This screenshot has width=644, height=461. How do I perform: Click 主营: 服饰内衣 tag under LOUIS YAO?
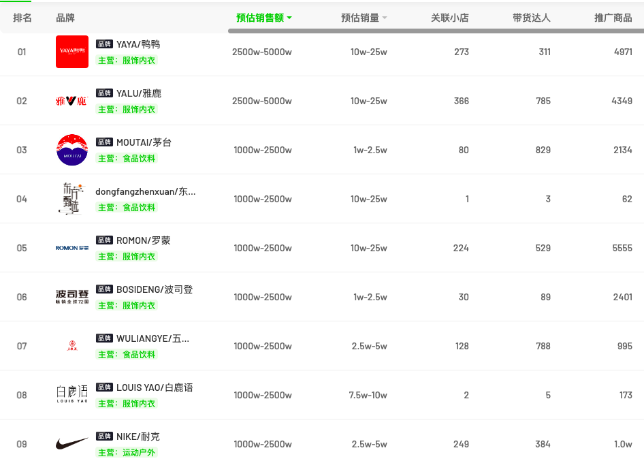[127, 404]
